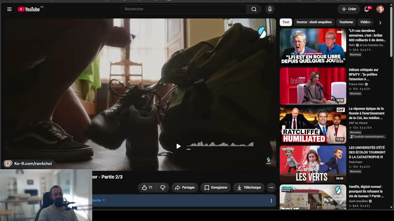
Task: Open the "Vanlife, digital nomad" video title
Action: point(366,191)
